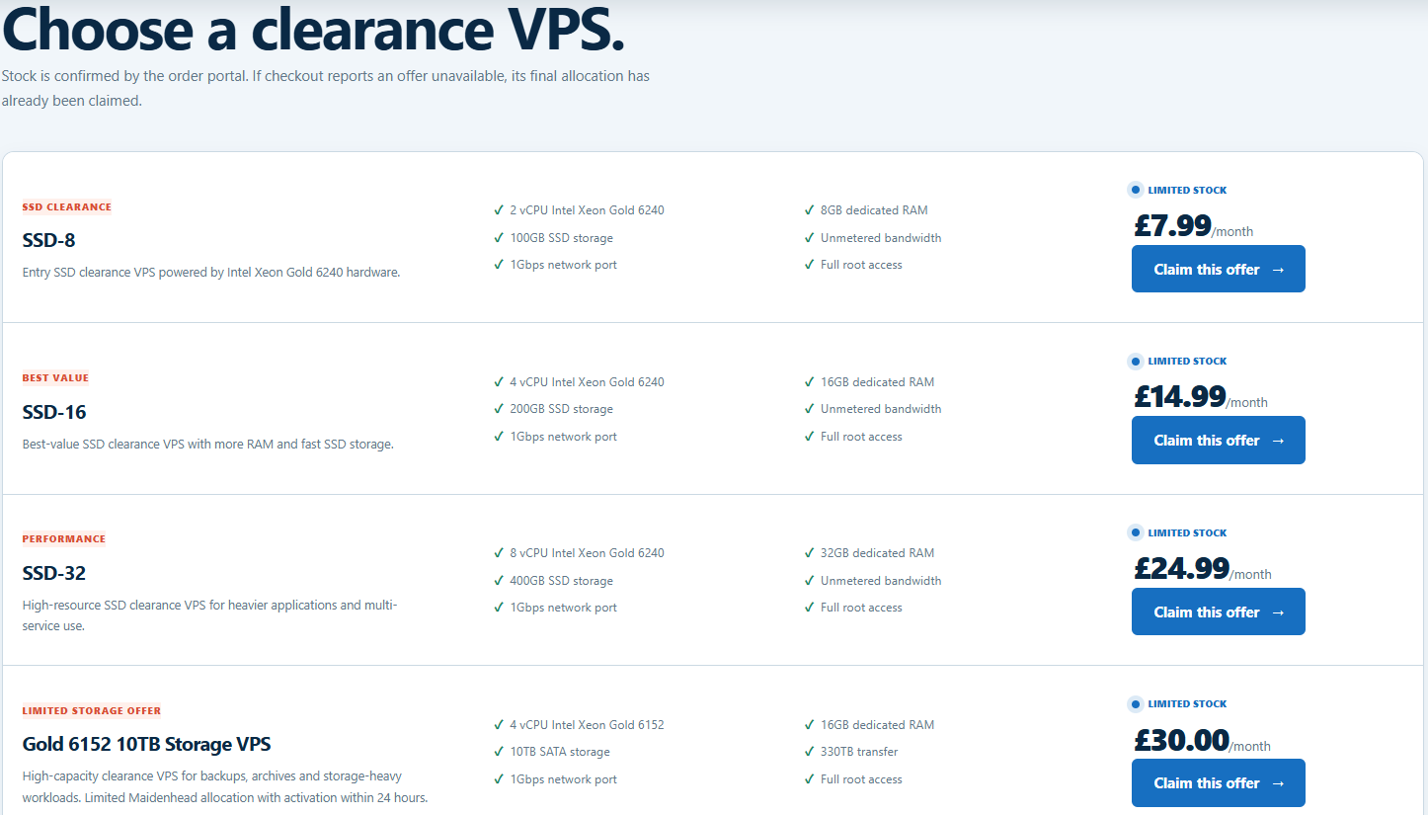Click the stock confirmation note under the heading
This screenshot has width=1428, height=815.
coord(326,88)
